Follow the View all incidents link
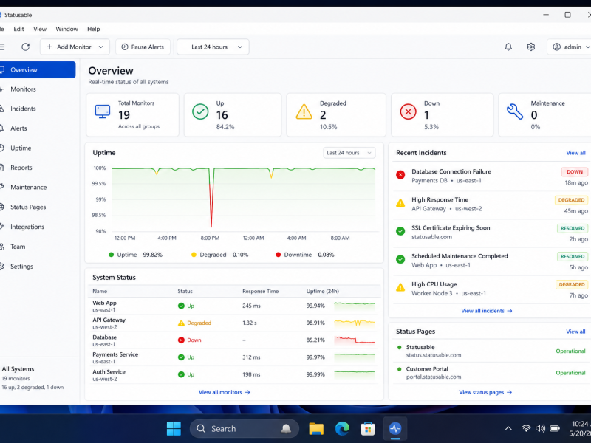Screen dimensions: 591x443 487,311
